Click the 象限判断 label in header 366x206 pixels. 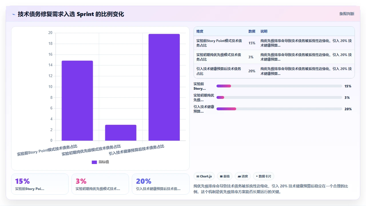pos(347,14)
